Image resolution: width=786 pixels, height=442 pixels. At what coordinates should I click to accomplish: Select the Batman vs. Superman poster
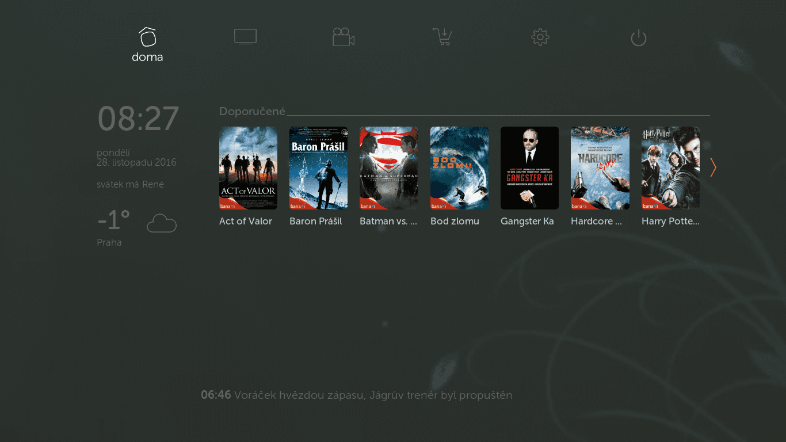[x=388, y=167]
